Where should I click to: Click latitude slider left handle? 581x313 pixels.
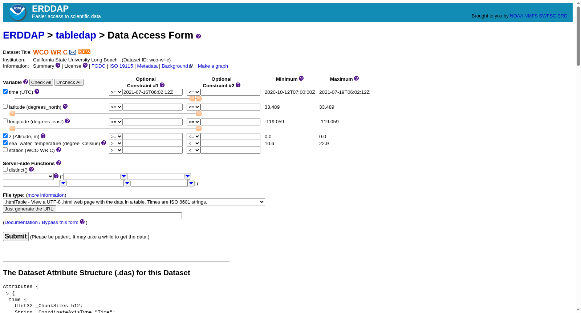click(12, 114)
